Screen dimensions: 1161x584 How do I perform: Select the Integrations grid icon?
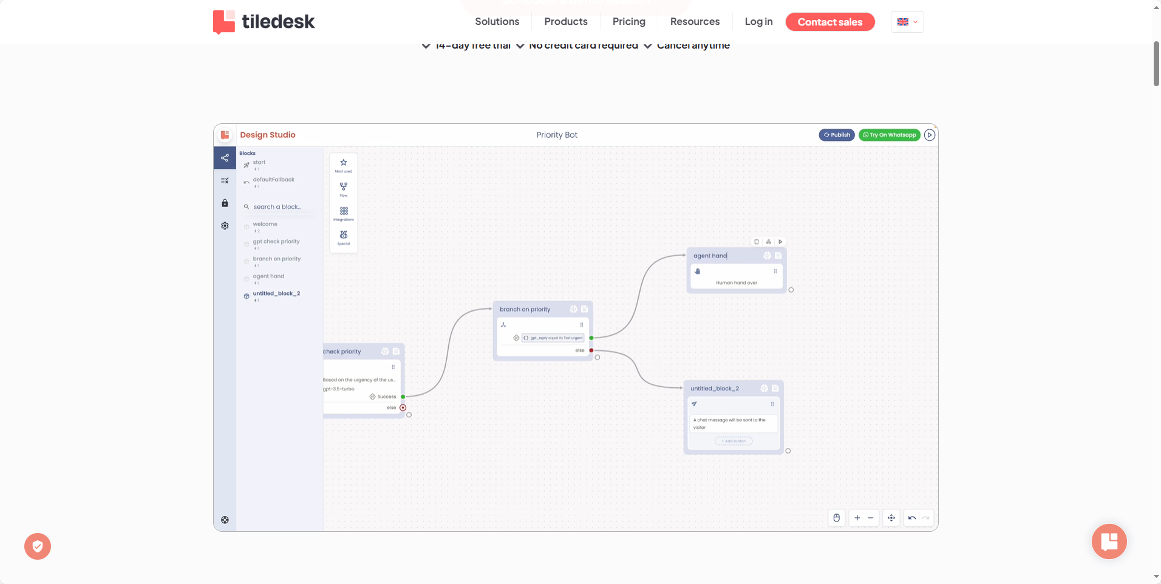(x=344, y=212)
